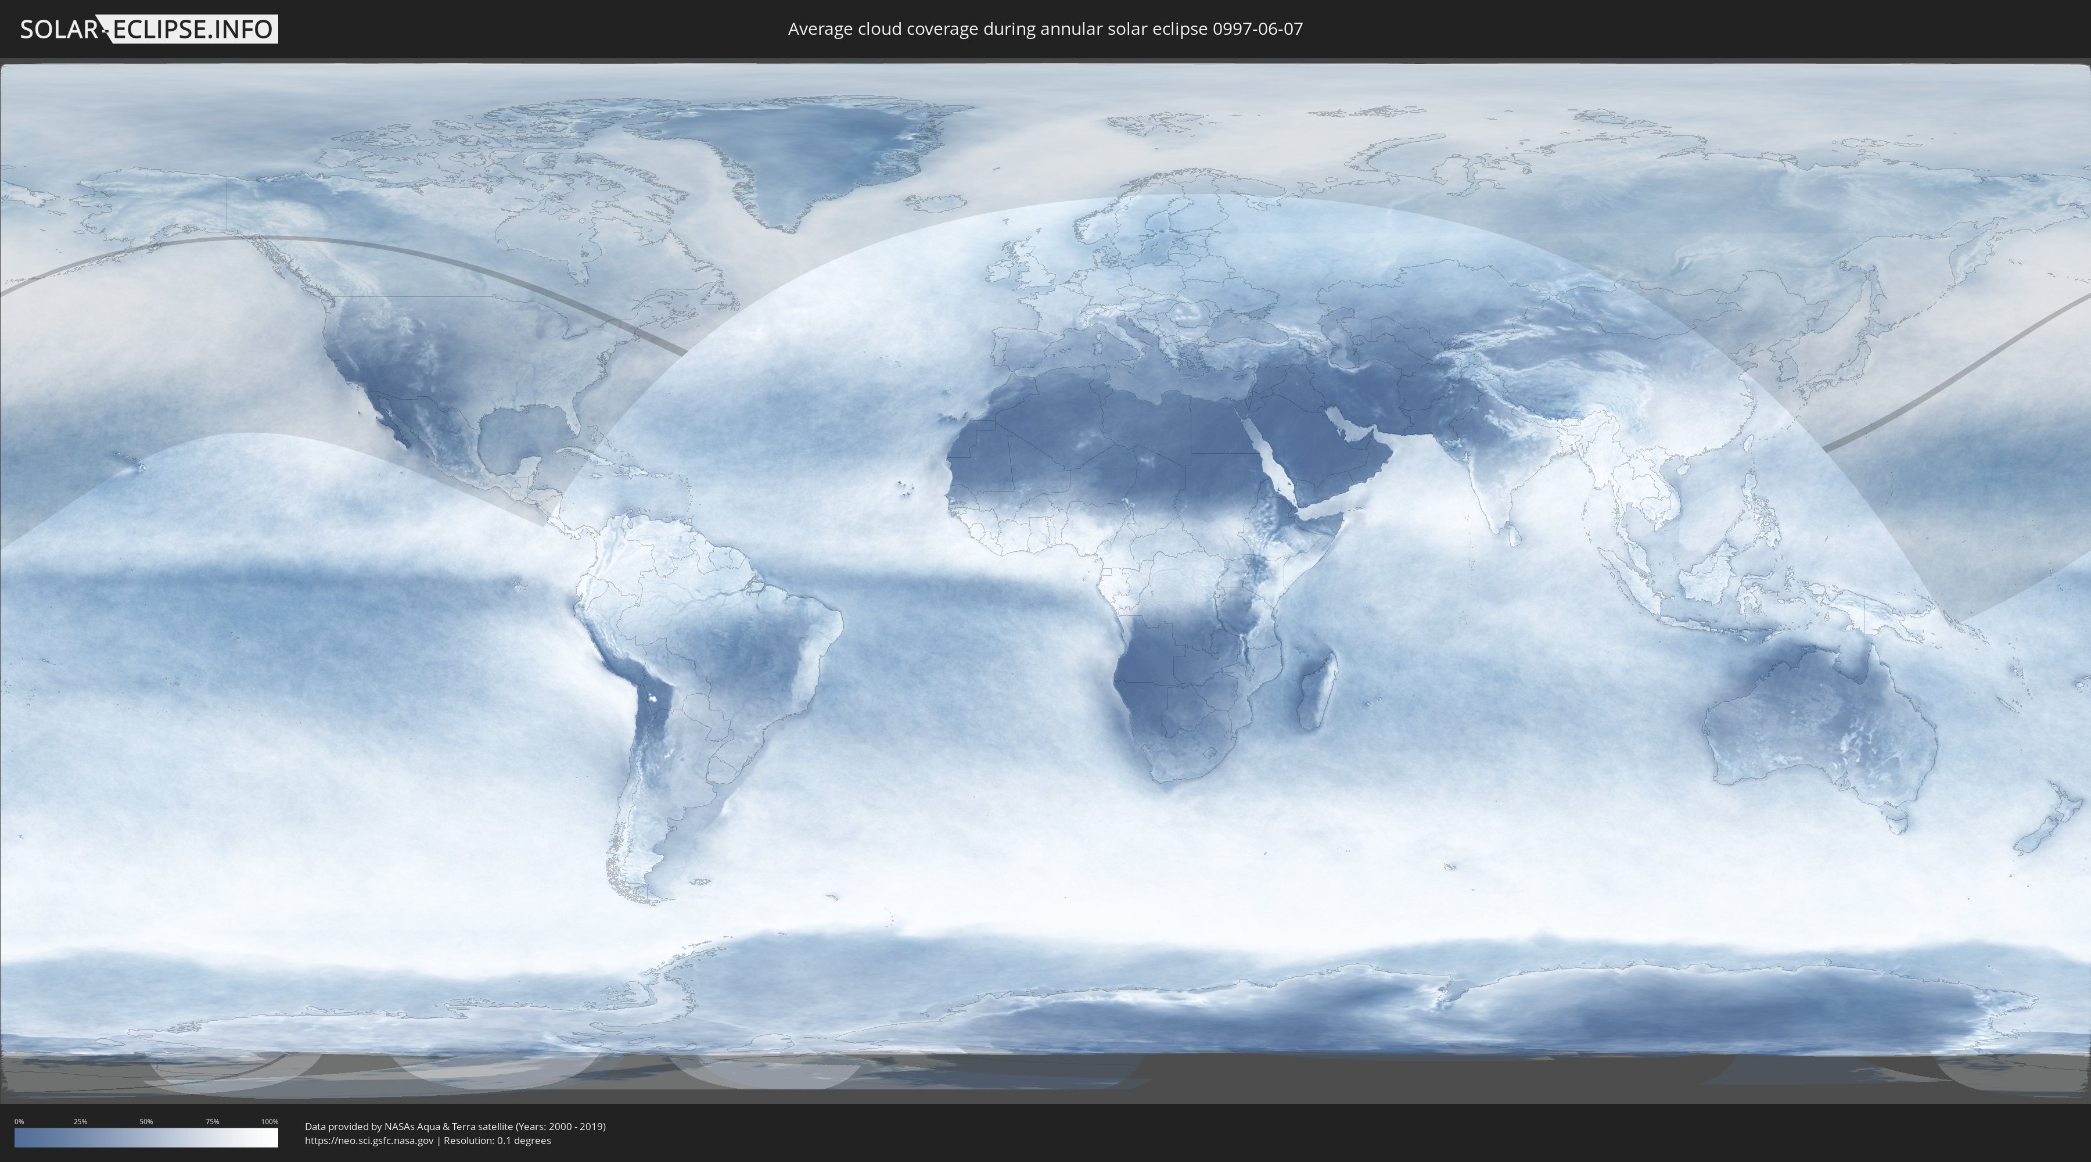This screenshot has width=2091, height=1162.
Task: Click the 0% legend label
Action: pos(19,1121)
